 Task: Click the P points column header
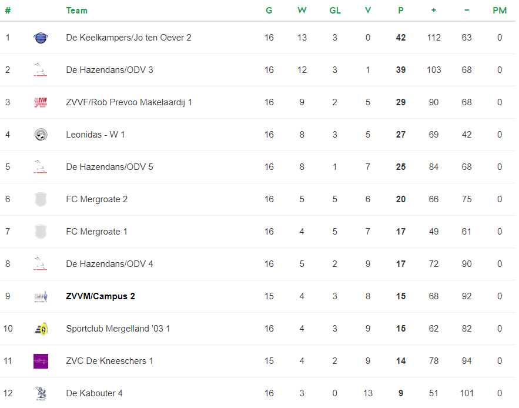(x=400, y=11)
